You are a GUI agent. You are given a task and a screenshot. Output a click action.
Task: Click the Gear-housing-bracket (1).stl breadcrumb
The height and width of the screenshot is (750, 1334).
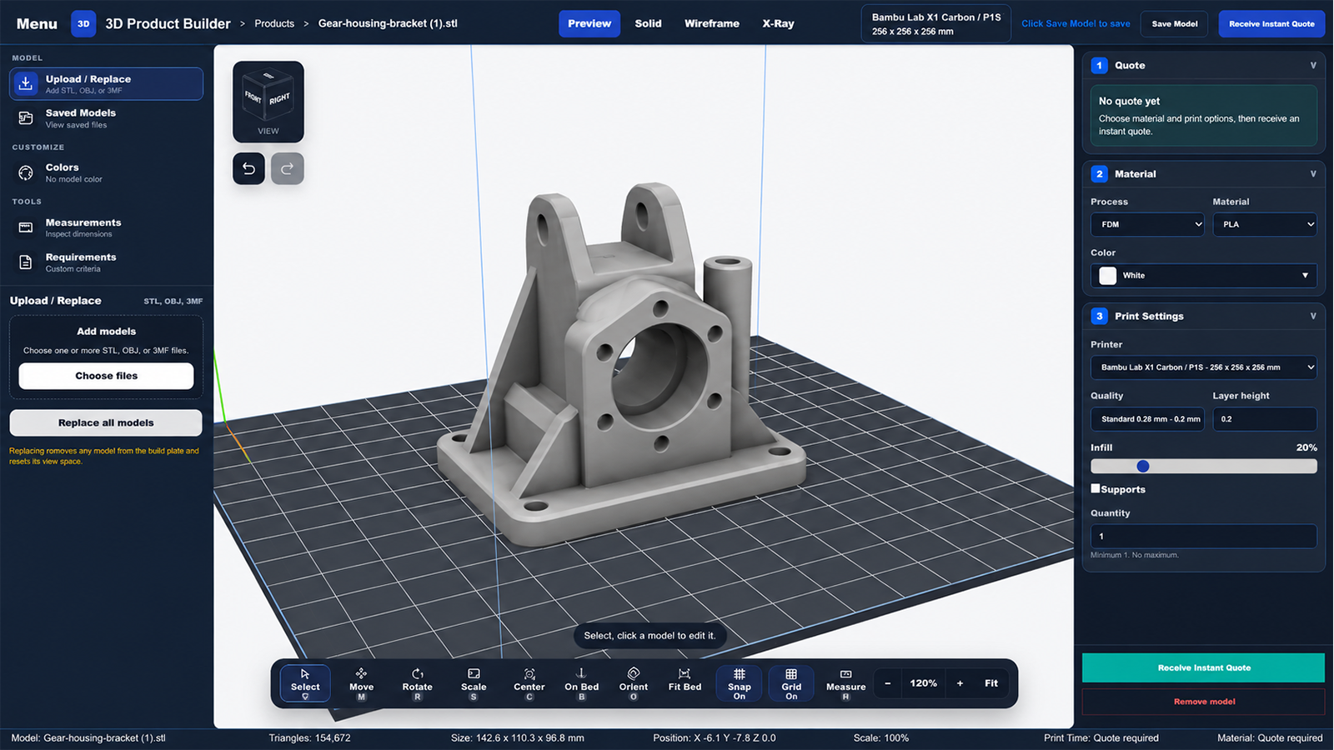click(x=388, y=23)
